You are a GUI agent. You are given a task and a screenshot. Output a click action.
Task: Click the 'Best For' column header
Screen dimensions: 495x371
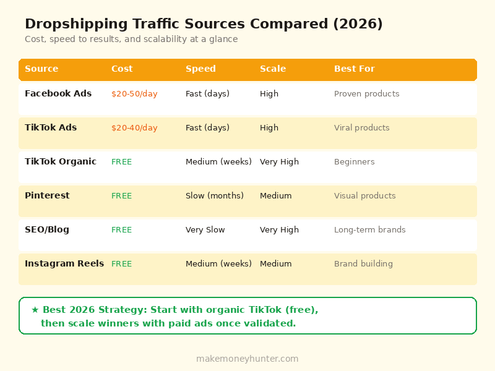(x=355, y=69)
